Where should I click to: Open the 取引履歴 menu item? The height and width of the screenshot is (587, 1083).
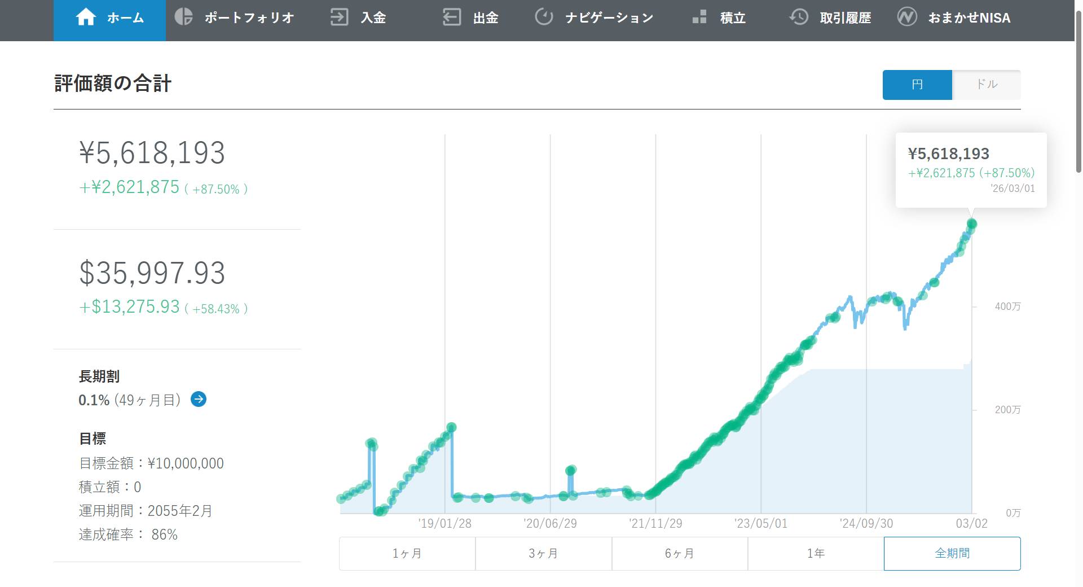pos(845,18)
